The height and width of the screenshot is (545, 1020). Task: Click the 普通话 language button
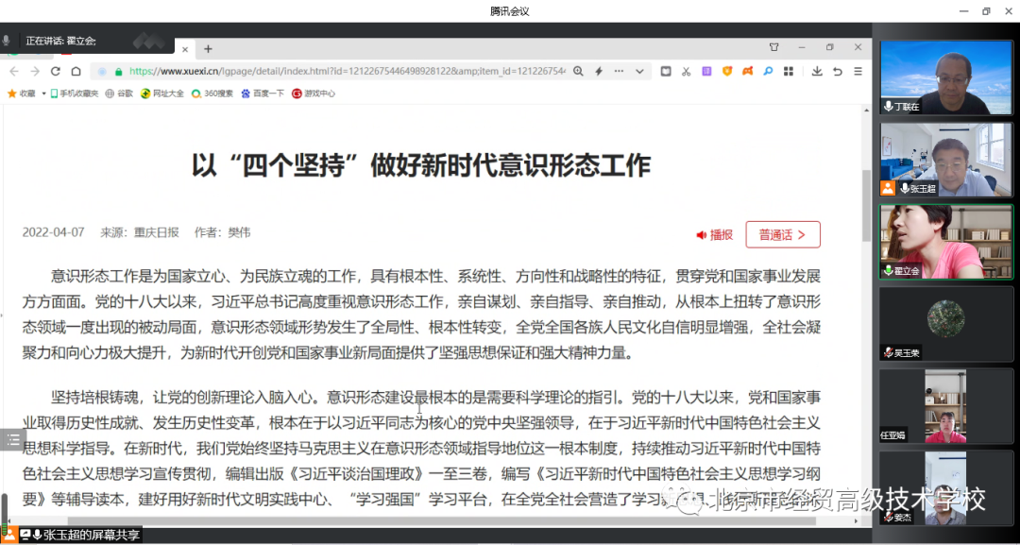[782, 234]
